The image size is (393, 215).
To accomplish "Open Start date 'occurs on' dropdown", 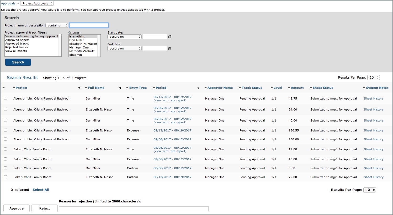I will (x=125, y=37).
